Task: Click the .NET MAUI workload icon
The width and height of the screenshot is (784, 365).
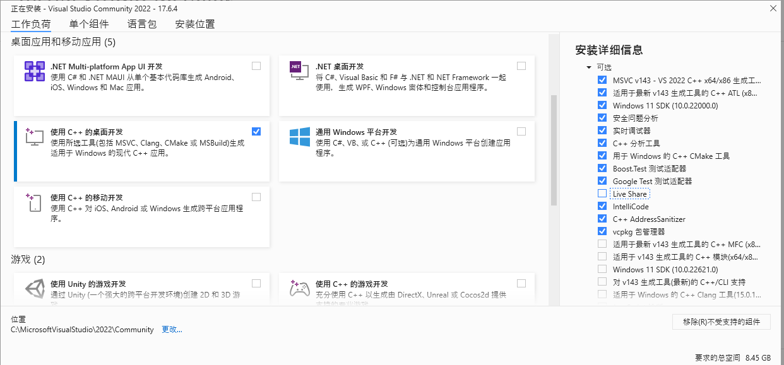Action: click(x=34, y=71)
